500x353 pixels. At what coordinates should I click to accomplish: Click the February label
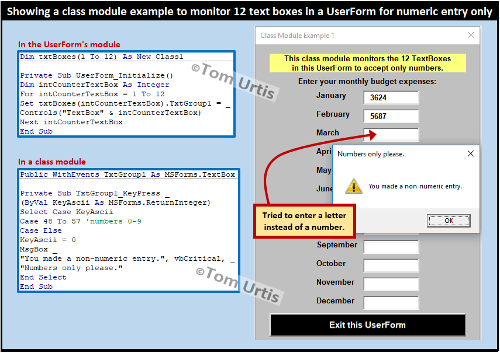(333, 114)
